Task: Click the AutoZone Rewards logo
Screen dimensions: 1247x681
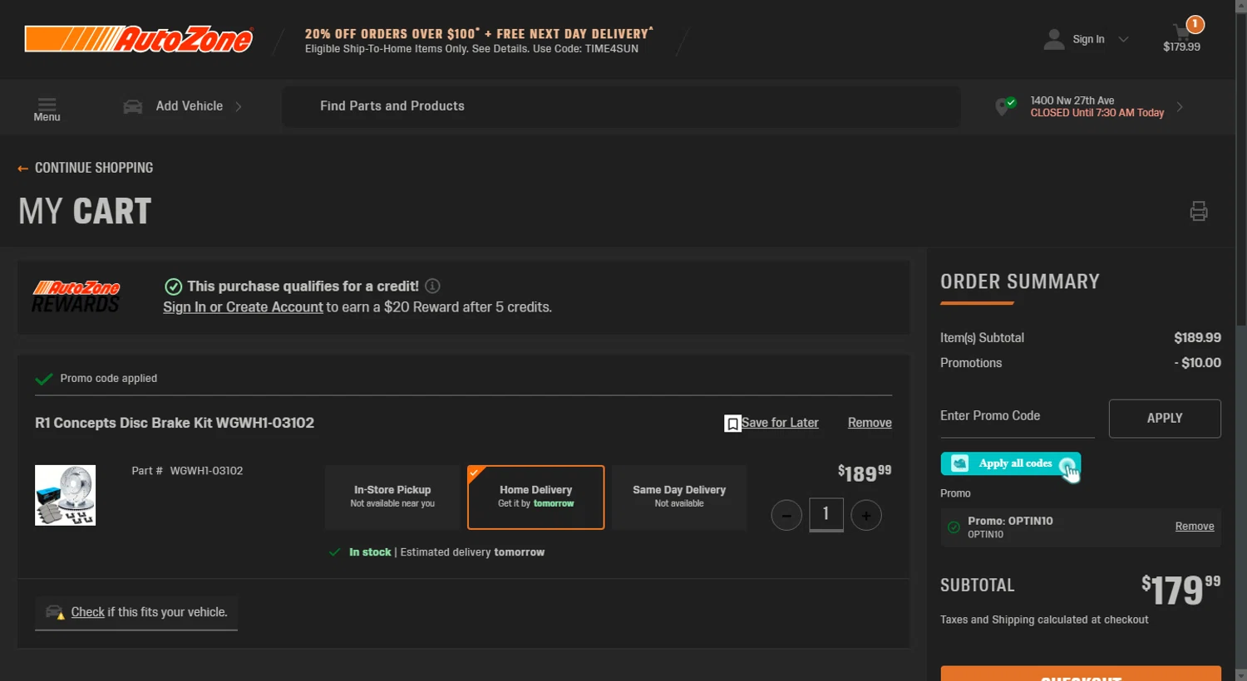Action: click(76, 296)
